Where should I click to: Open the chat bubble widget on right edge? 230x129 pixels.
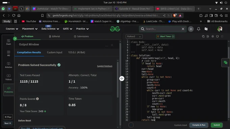pos(226,63)
